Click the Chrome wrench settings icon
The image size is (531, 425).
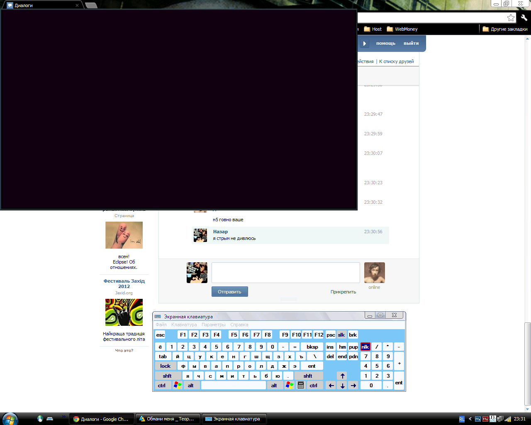[524, 18]
